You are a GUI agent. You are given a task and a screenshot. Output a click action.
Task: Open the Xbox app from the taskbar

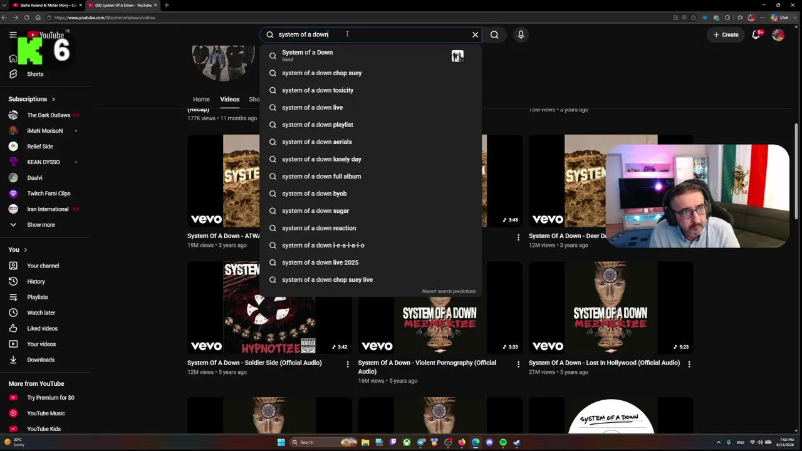pos(407,442)
